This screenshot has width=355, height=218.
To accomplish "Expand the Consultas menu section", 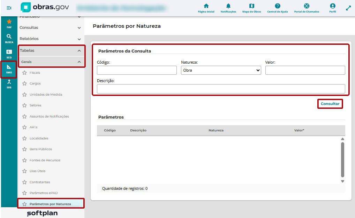I will [51, 27].
